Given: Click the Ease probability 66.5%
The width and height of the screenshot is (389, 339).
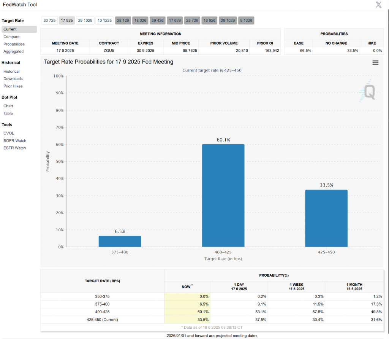Looking at the screenshot, I should [305, 51].
